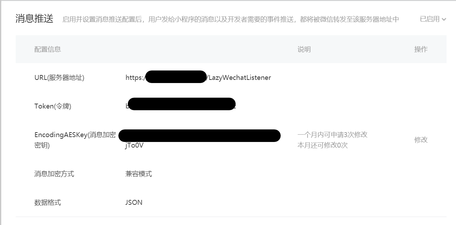Open the 已启用 status dropdown

point(433,19)
